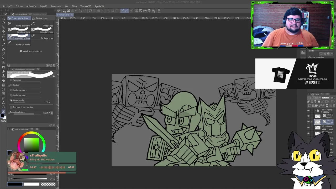This screenshot has height=189, width=336.
Task: Open the Filtro menu
Action: point(74,6)
